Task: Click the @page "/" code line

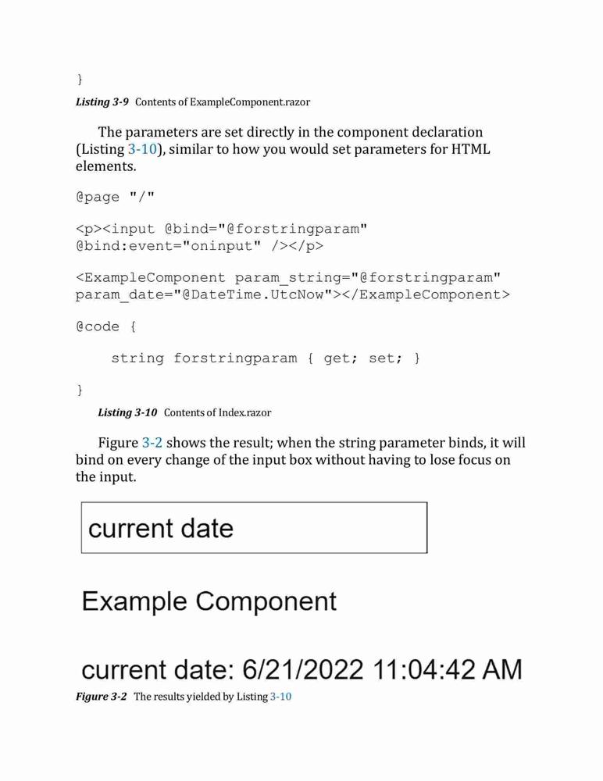Action: (x=115, y=196)
